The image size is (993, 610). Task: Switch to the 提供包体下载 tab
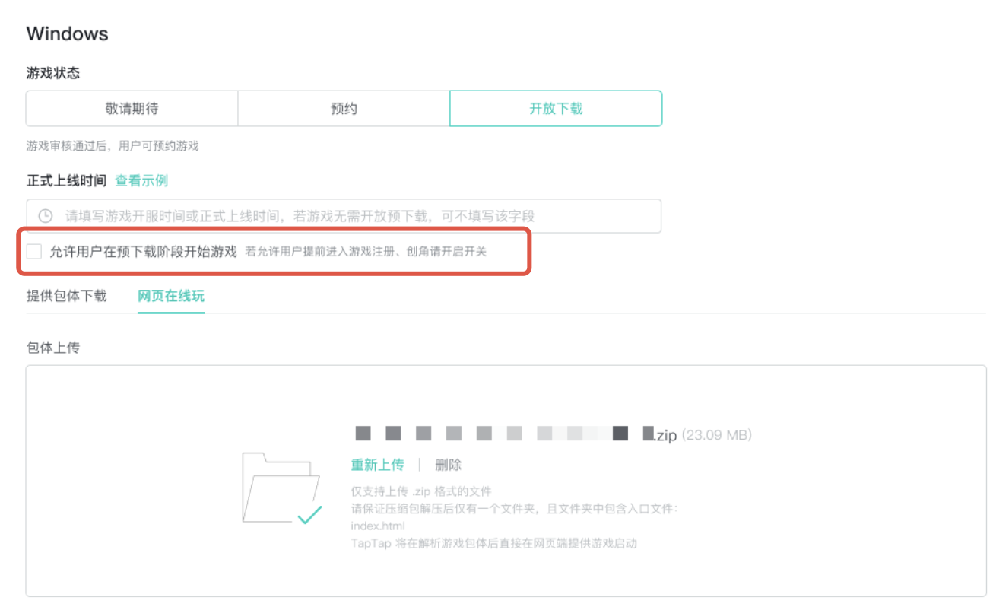pos(67,296)
